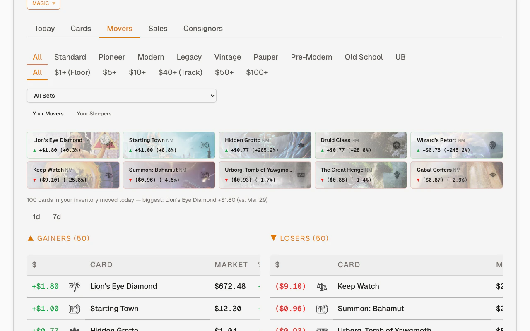The width and height of the screenshot is (530, 331).
Task: Show the Your Movers view
Action: 48,114
